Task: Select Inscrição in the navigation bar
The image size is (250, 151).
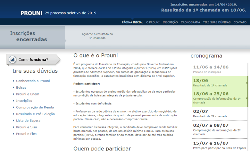Action: [170, 22]
